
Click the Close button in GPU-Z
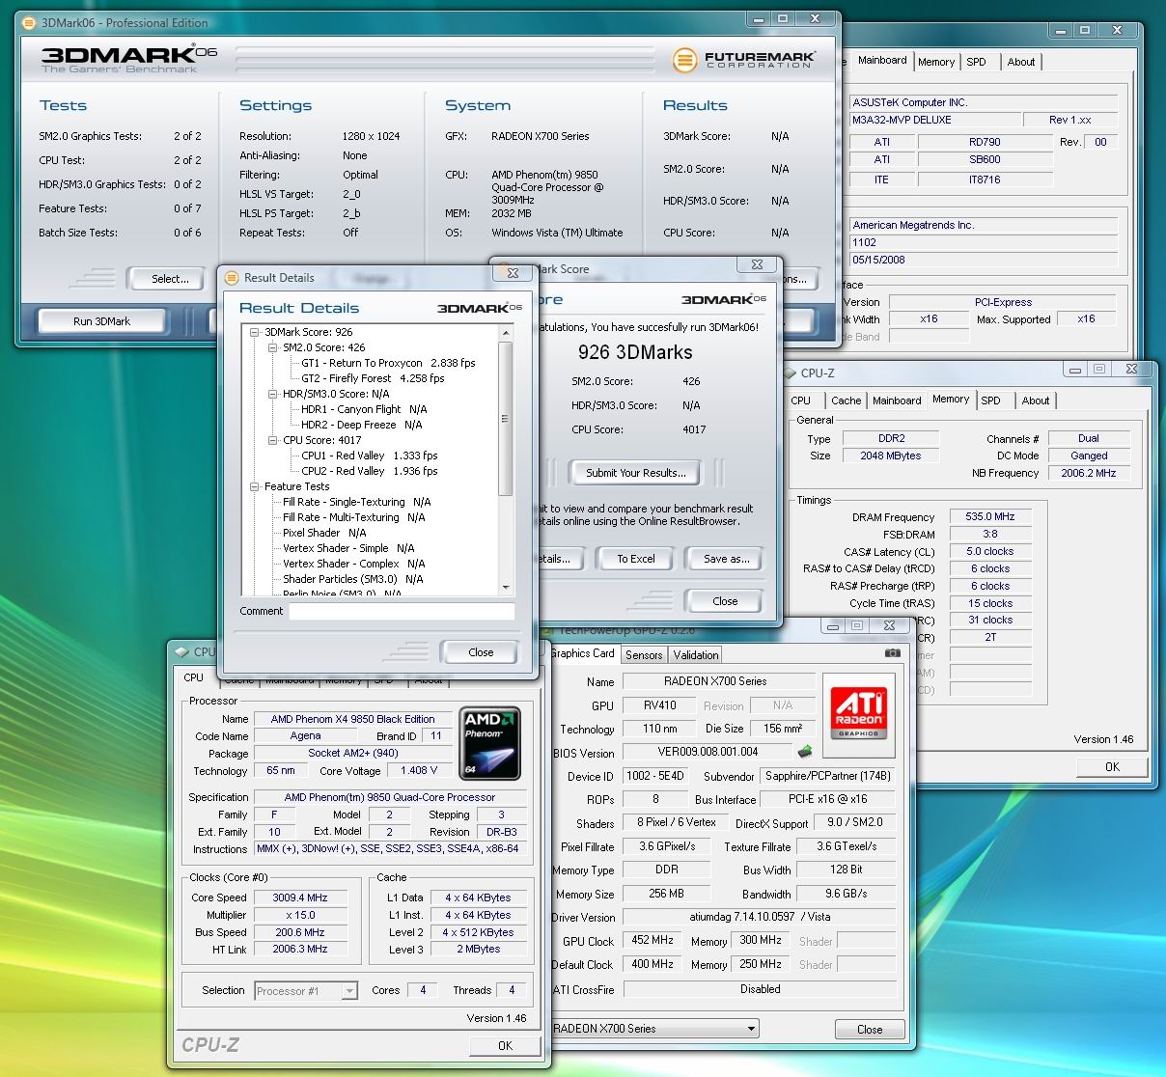pos(870,1030)
